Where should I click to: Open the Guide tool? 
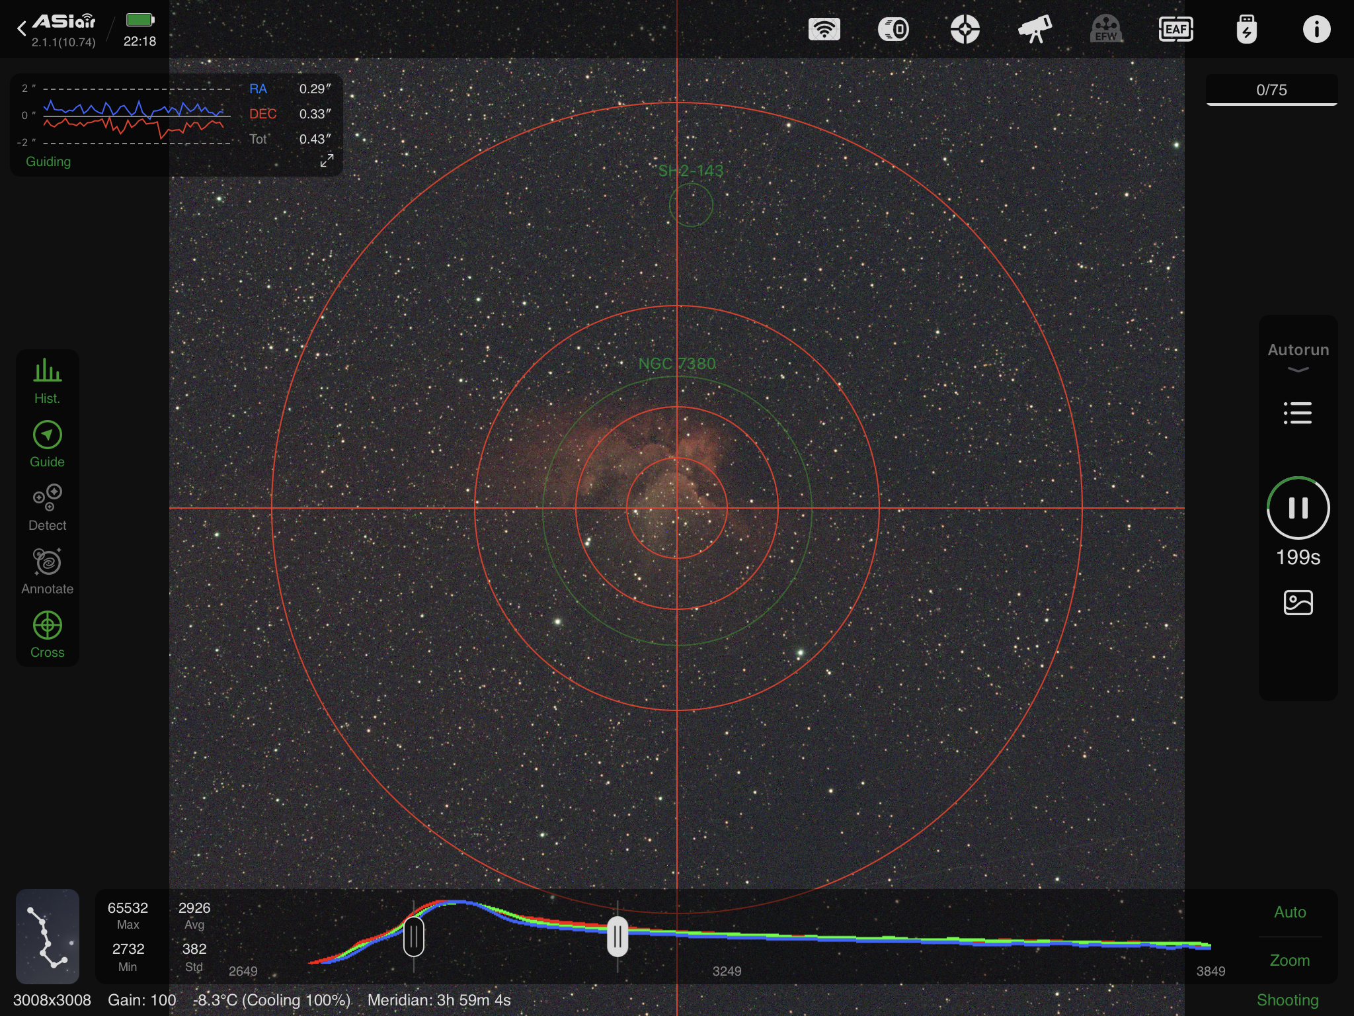point(47,444)
